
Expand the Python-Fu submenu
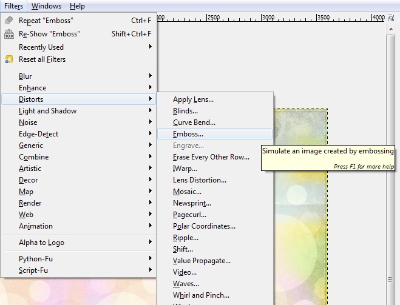(78, 259)
